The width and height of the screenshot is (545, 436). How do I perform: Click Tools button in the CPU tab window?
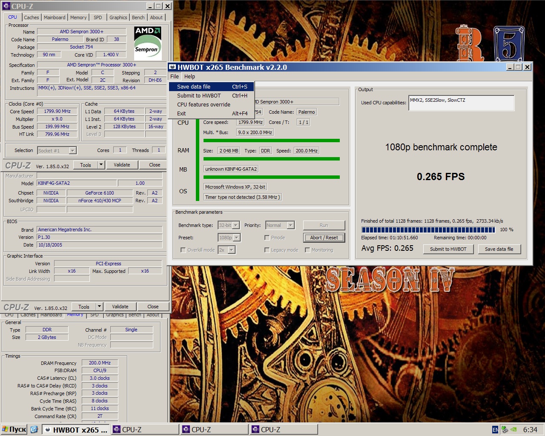[x=86, y=165]
